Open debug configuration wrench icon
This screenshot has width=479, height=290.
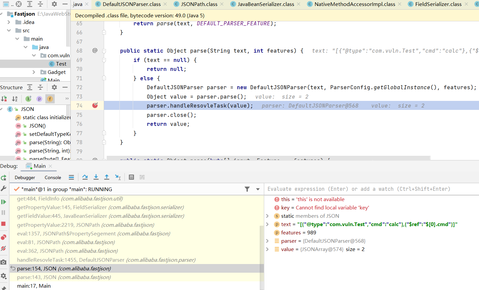point(4,188)
